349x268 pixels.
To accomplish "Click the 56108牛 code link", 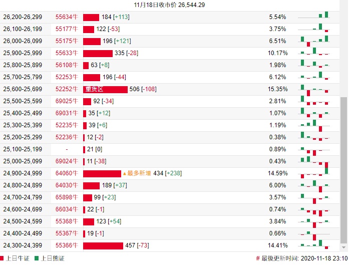I will click(x=67, y=65).
